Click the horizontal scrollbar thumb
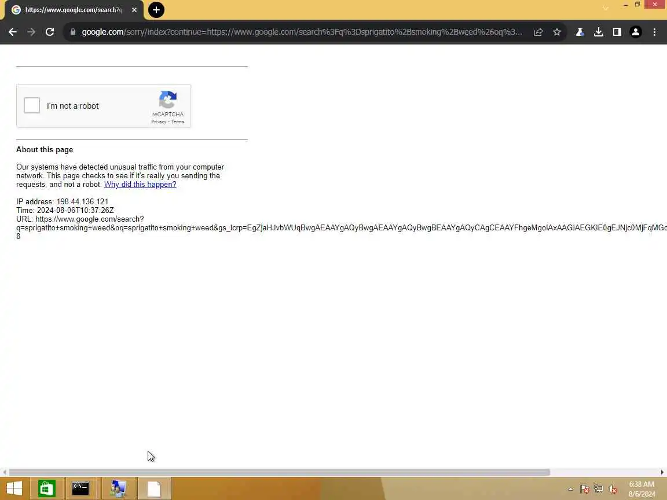The width and height of the screenshot is (667, 500). point(280,472)
